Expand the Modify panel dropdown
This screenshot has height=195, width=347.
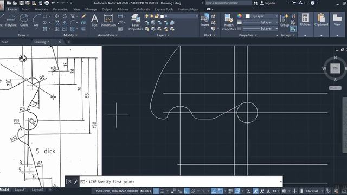coord(70,35)
